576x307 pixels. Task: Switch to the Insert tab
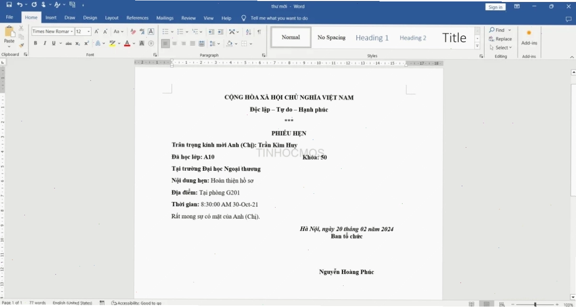pos(51,18)
